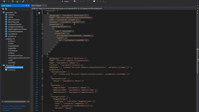Collapse the "resources" array fold marker
Viewport: 199px width, 112px height.
[42, 11]
